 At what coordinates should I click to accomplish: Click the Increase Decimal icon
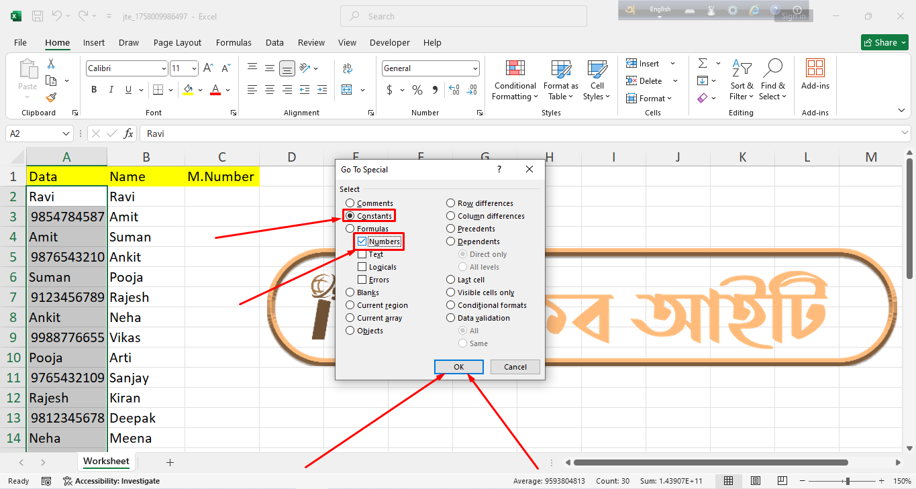click(x=454, y=89)
